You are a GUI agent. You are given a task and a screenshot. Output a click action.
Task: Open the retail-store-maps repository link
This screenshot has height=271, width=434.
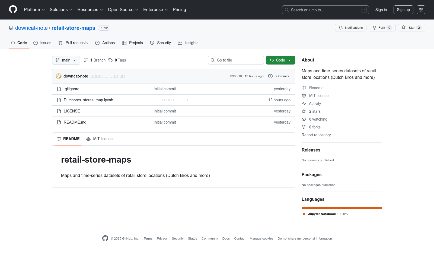(73, 28)
